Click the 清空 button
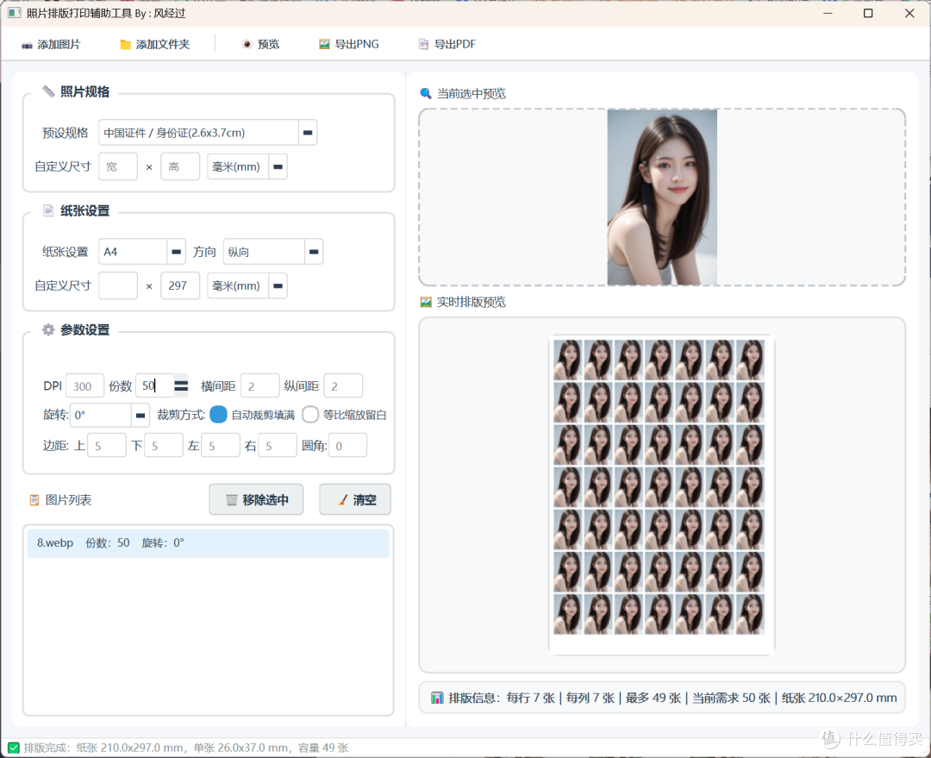This screenshot has width=931, height=758. click(x=355, y=499)
